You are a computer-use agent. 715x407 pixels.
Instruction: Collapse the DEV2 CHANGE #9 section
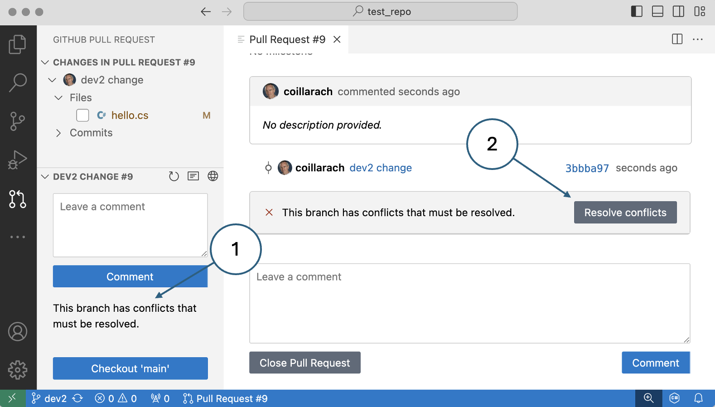45,177
